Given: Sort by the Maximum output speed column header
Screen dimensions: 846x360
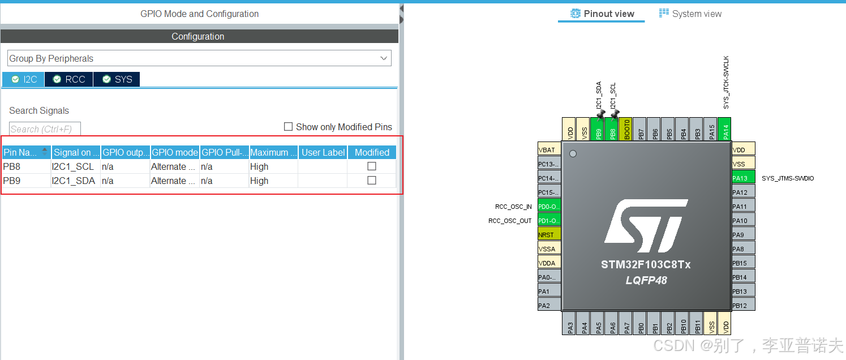Looking at the screenshot, I should pos(273,152).
